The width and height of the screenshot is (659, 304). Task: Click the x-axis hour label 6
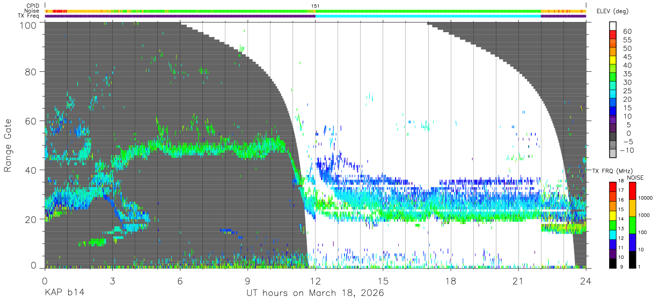pyautogui.click(x=180, y=281)
